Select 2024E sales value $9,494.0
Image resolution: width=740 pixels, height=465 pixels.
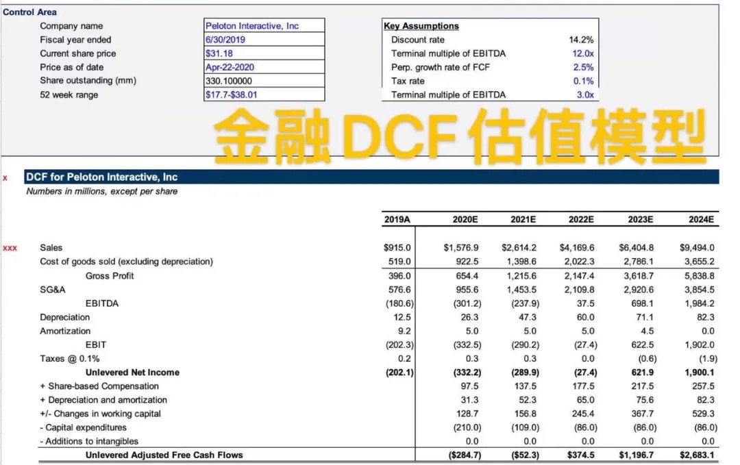pos(697,248)
